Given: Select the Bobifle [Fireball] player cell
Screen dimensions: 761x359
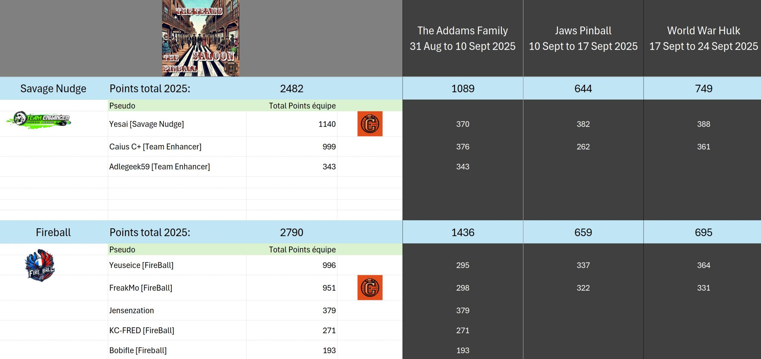Looking at the screenshot, I should [x=138, y=350].
